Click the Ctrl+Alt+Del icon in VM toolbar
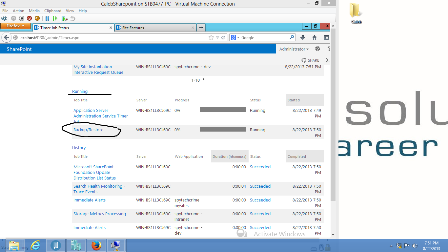This screenshot has width=448, height=252. [x=4, y=18]
